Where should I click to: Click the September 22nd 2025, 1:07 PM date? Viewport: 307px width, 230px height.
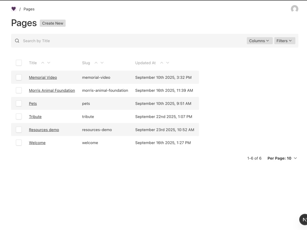coord(164,117)
